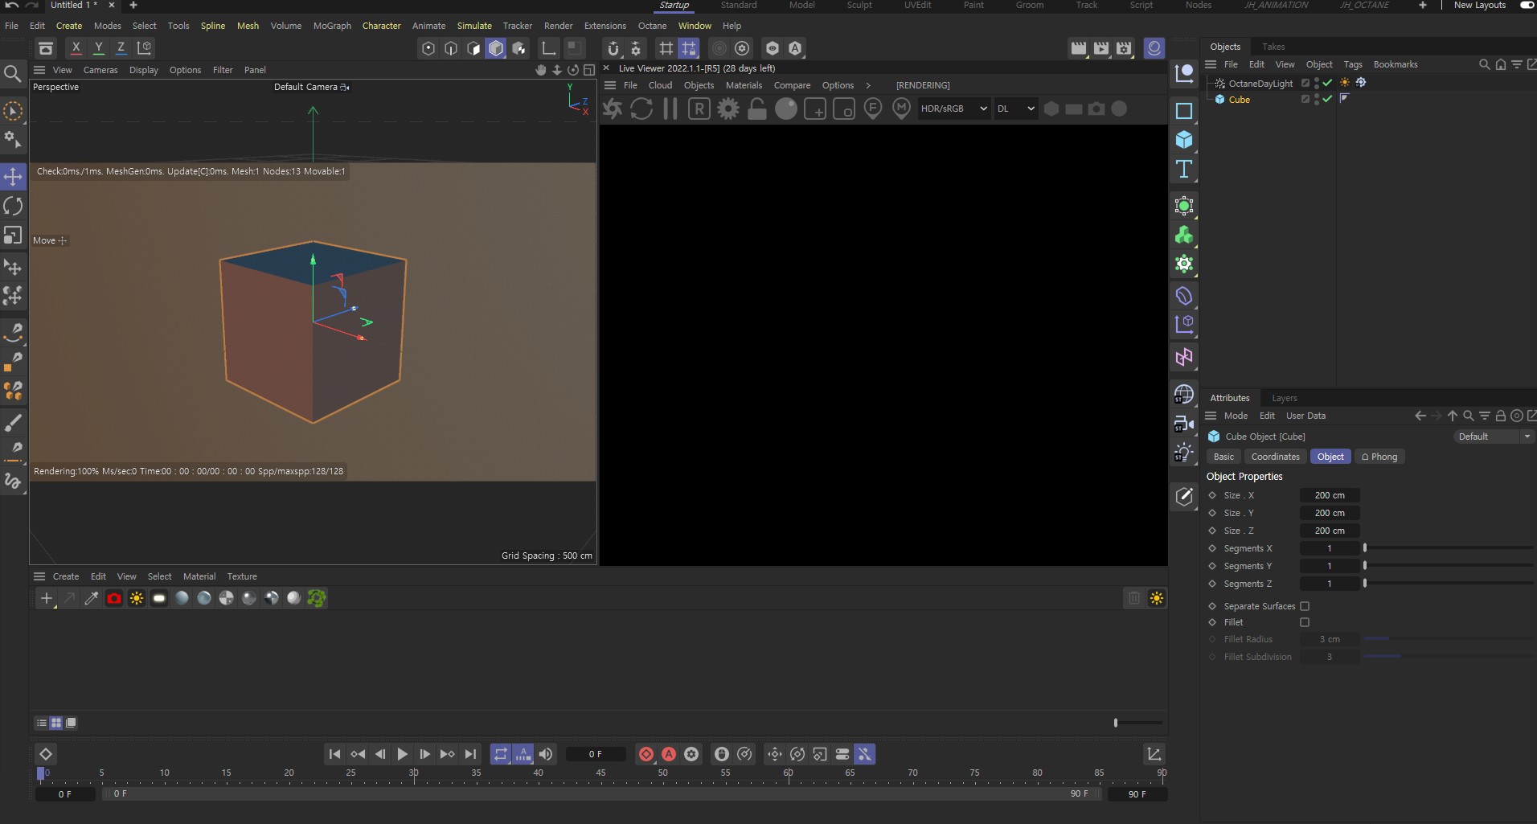1537x824 pixels.
Task: Open the Phong tag tab
Action: (x=1379, y=457)
